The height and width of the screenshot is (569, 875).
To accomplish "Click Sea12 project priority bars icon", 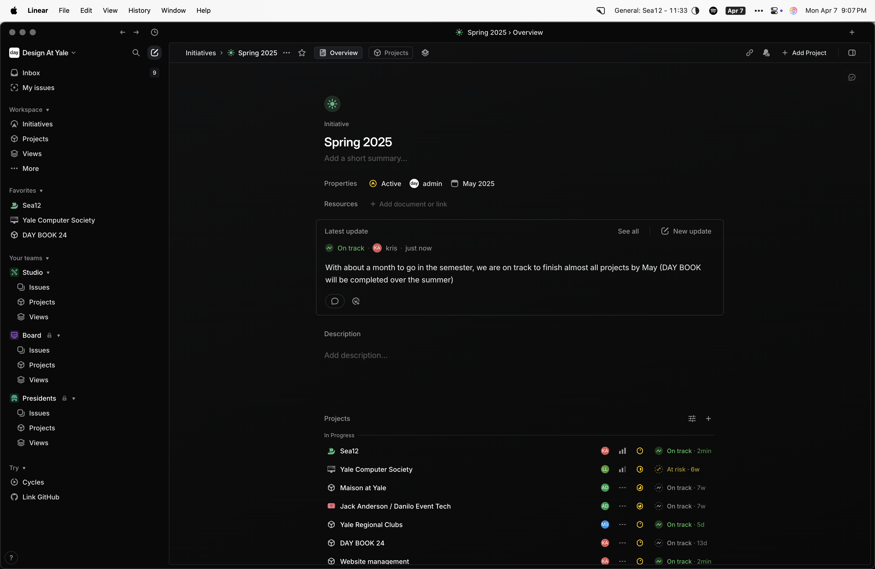I will [x=622, y=451].
